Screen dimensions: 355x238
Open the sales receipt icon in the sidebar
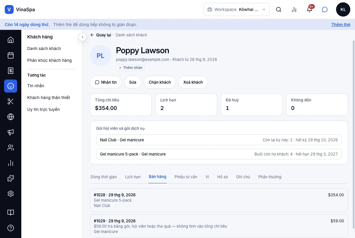pyautogui.click(x=11, y=71)
